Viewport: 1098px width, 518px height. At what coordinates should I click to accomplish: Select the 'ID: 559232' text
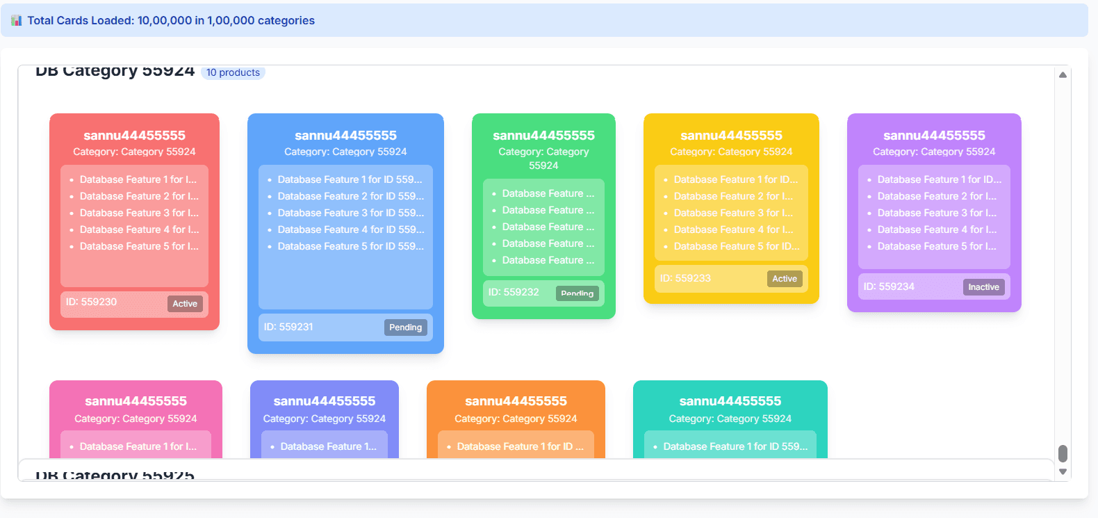point(514,292)
